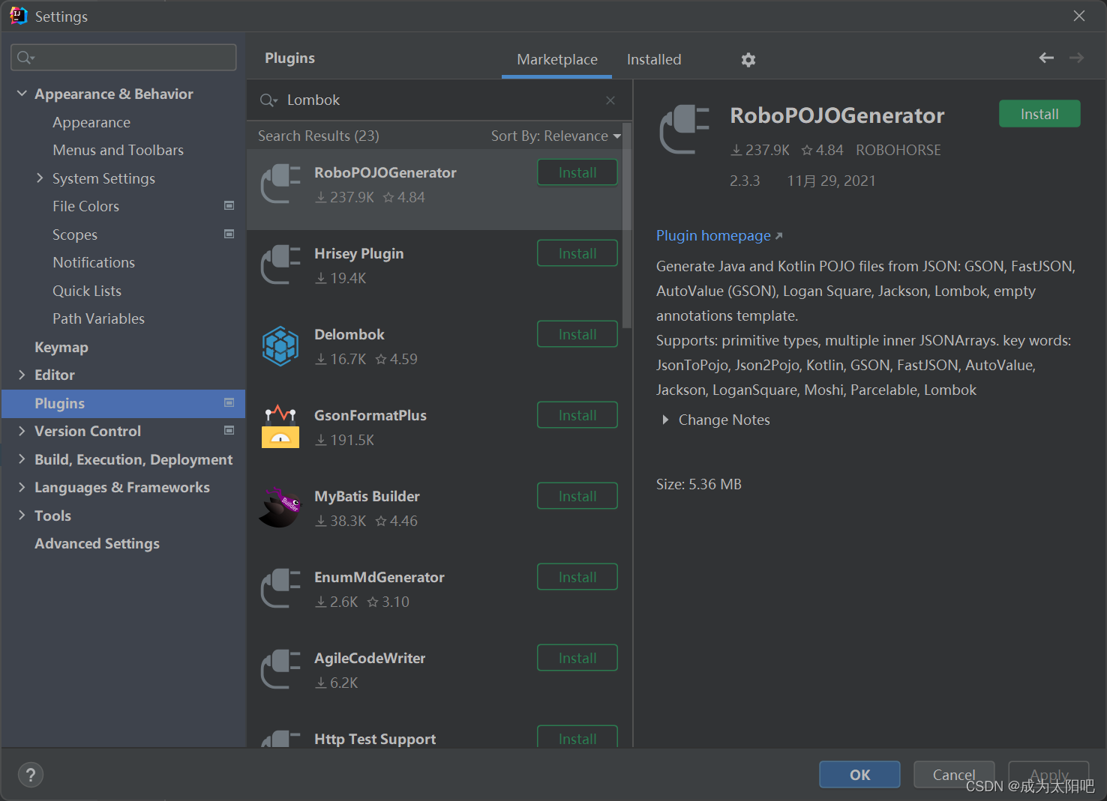Viewport: 1107px width, 801px height.
Task: Click the Search Results (23) label
Action: tap(319, 136)
